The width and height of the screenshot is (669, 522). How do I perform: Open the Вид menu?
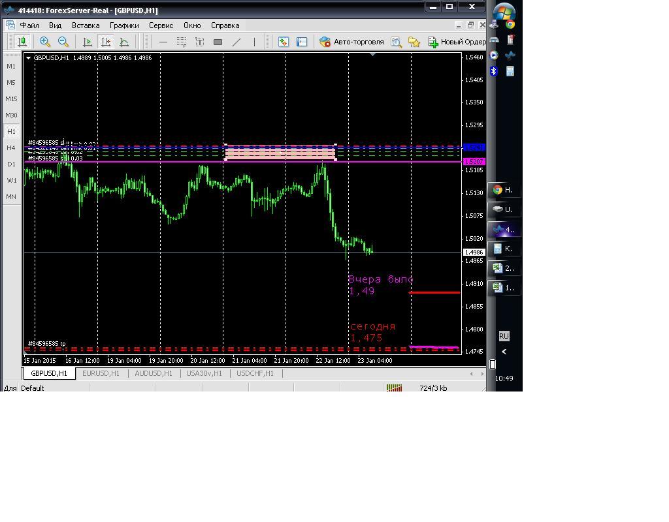[55, 25]
